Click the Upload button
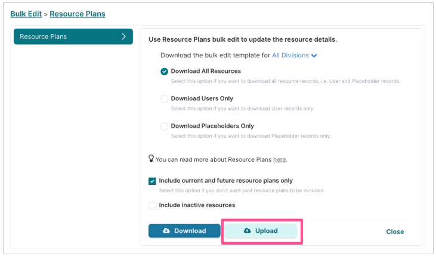This screenshot has width=436, height=256. click(x=261, y=231)
